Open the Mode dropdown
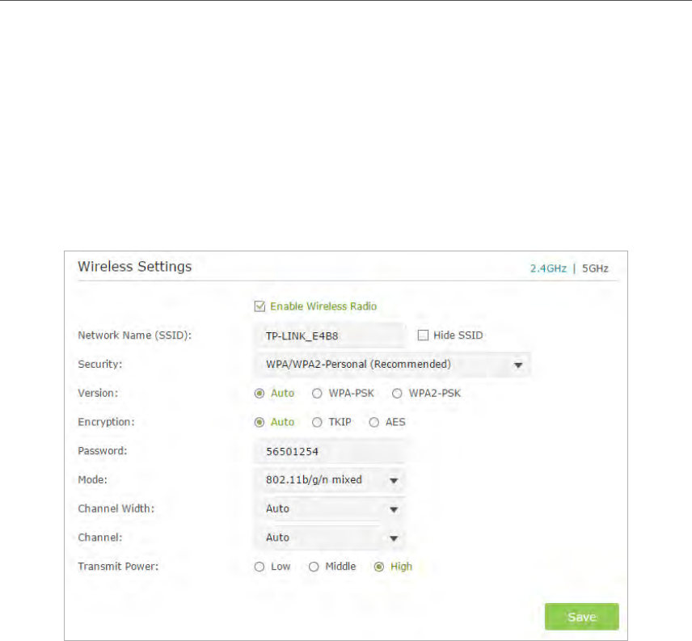This screenshot has height=641, width=692. pos(329,480)
